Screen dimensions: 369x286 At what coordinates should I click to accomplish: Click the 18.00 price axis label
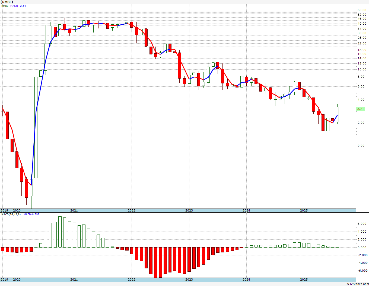pos(362,50)
